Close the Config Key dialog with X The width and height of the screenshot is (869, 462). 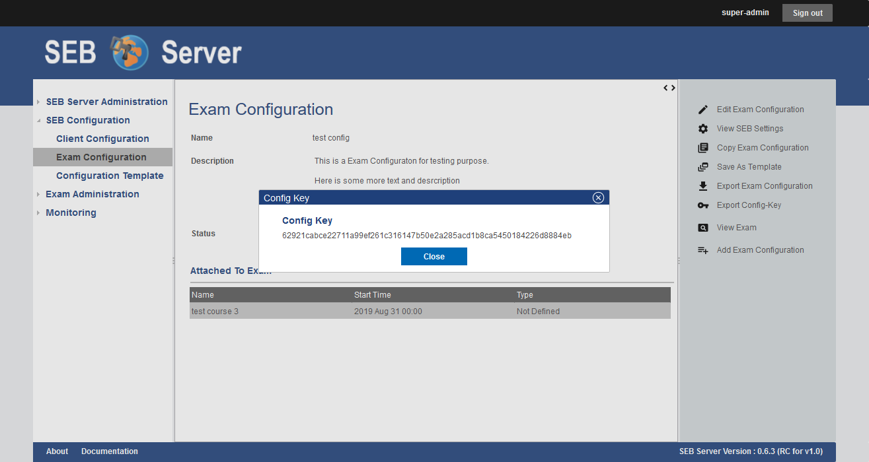coord(598,197)
